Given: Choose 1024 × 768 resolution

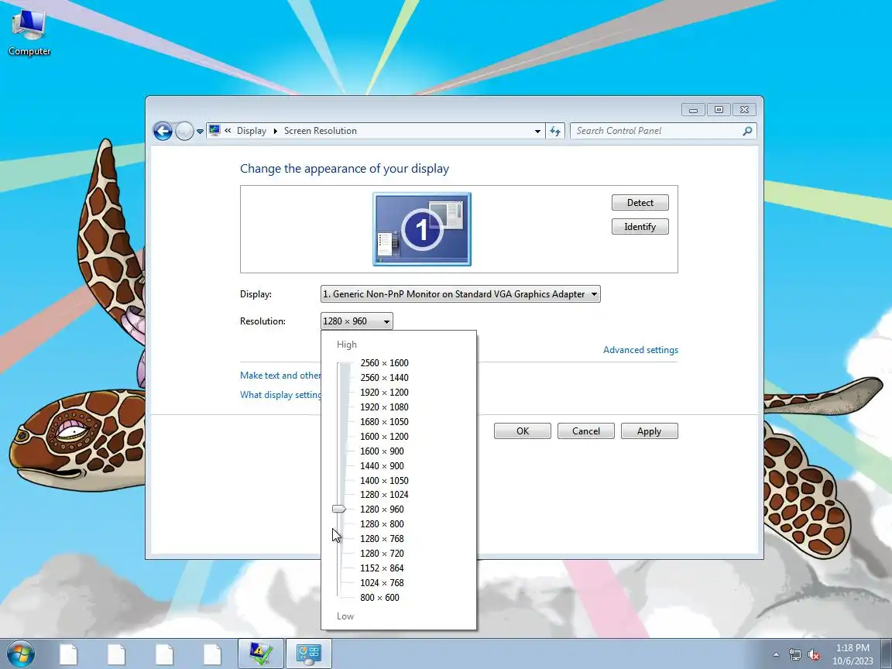Looking at the screenshot, I should [x=382, y=583].
